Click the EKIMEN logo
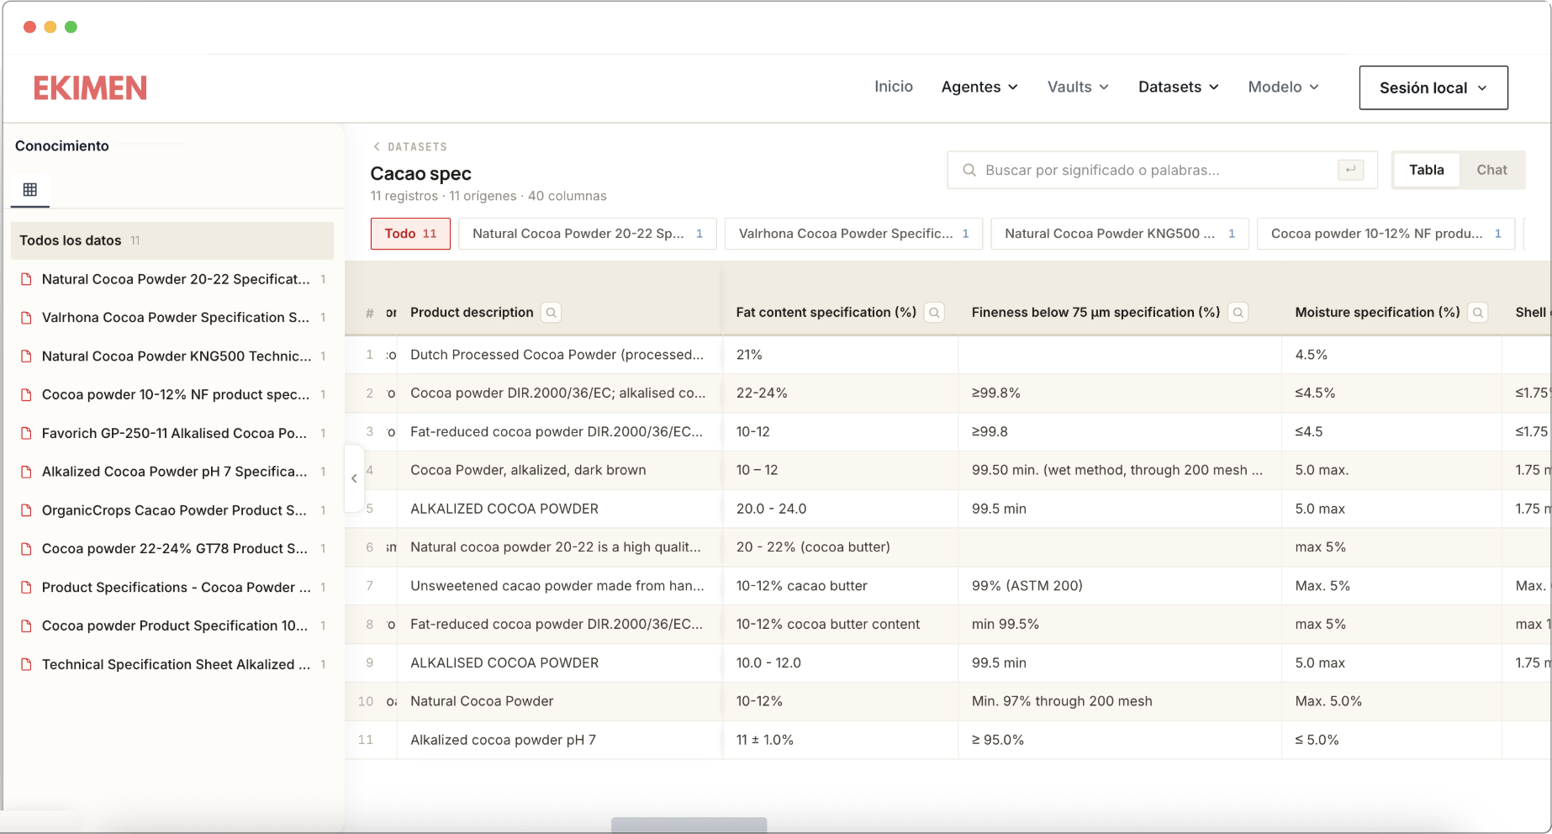Screen dimensions: 1552x834 [x=90, y=87]
